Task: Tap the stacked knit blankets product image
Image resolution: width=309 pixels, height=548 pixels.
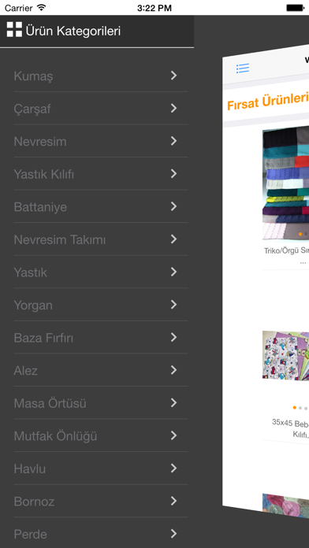Action: tap(285, 183)
